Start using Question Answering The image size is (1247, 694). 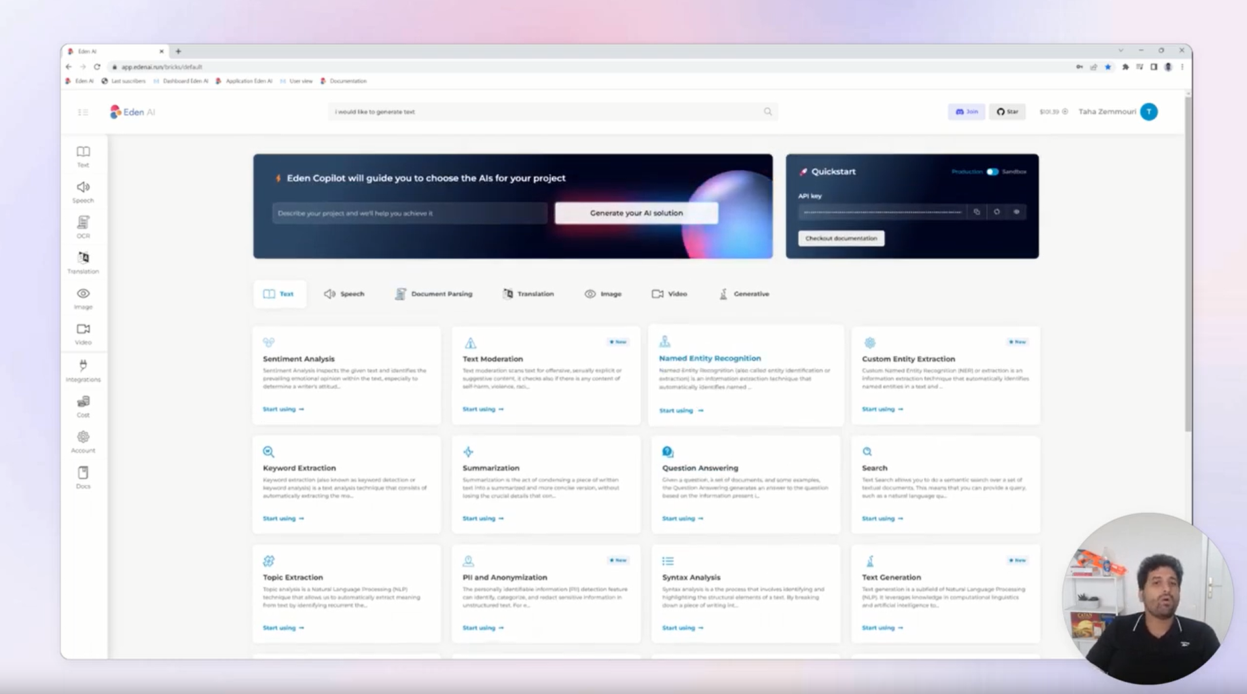pyautogui.click(x=683, y=519)
